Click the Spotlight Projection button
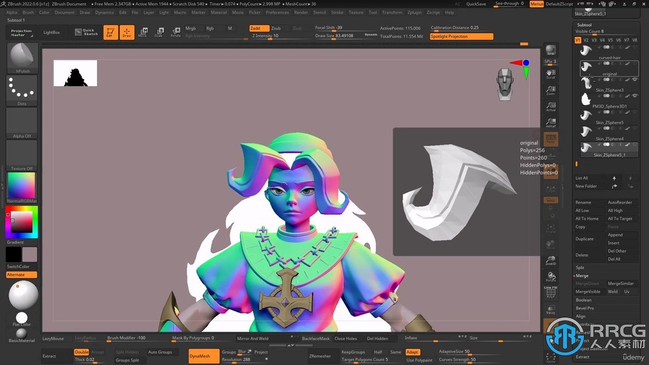Screen dimensions: 649x365 [461, 36]
